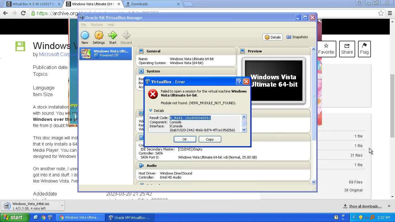Click the Chrome quick launch icon
The width and height of the screenshot is (395, 222).
click(43, 217)
